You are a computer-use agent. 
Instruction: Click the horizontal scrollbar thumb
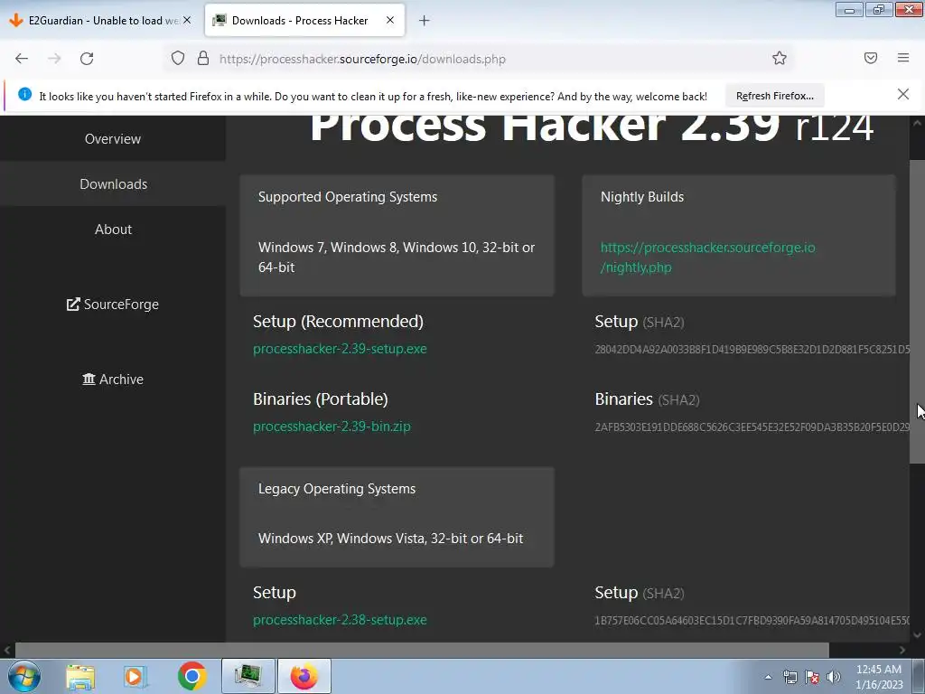pos(422,650)
